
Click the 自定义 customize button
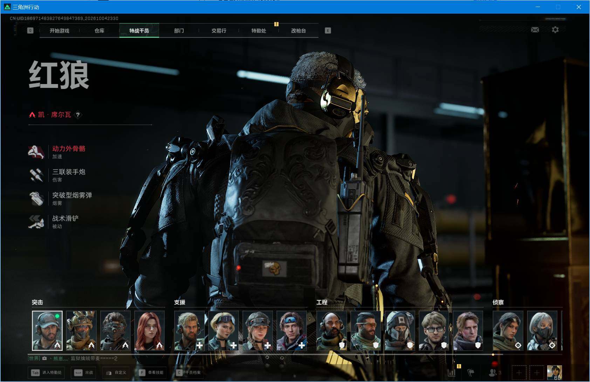[115, 373]
